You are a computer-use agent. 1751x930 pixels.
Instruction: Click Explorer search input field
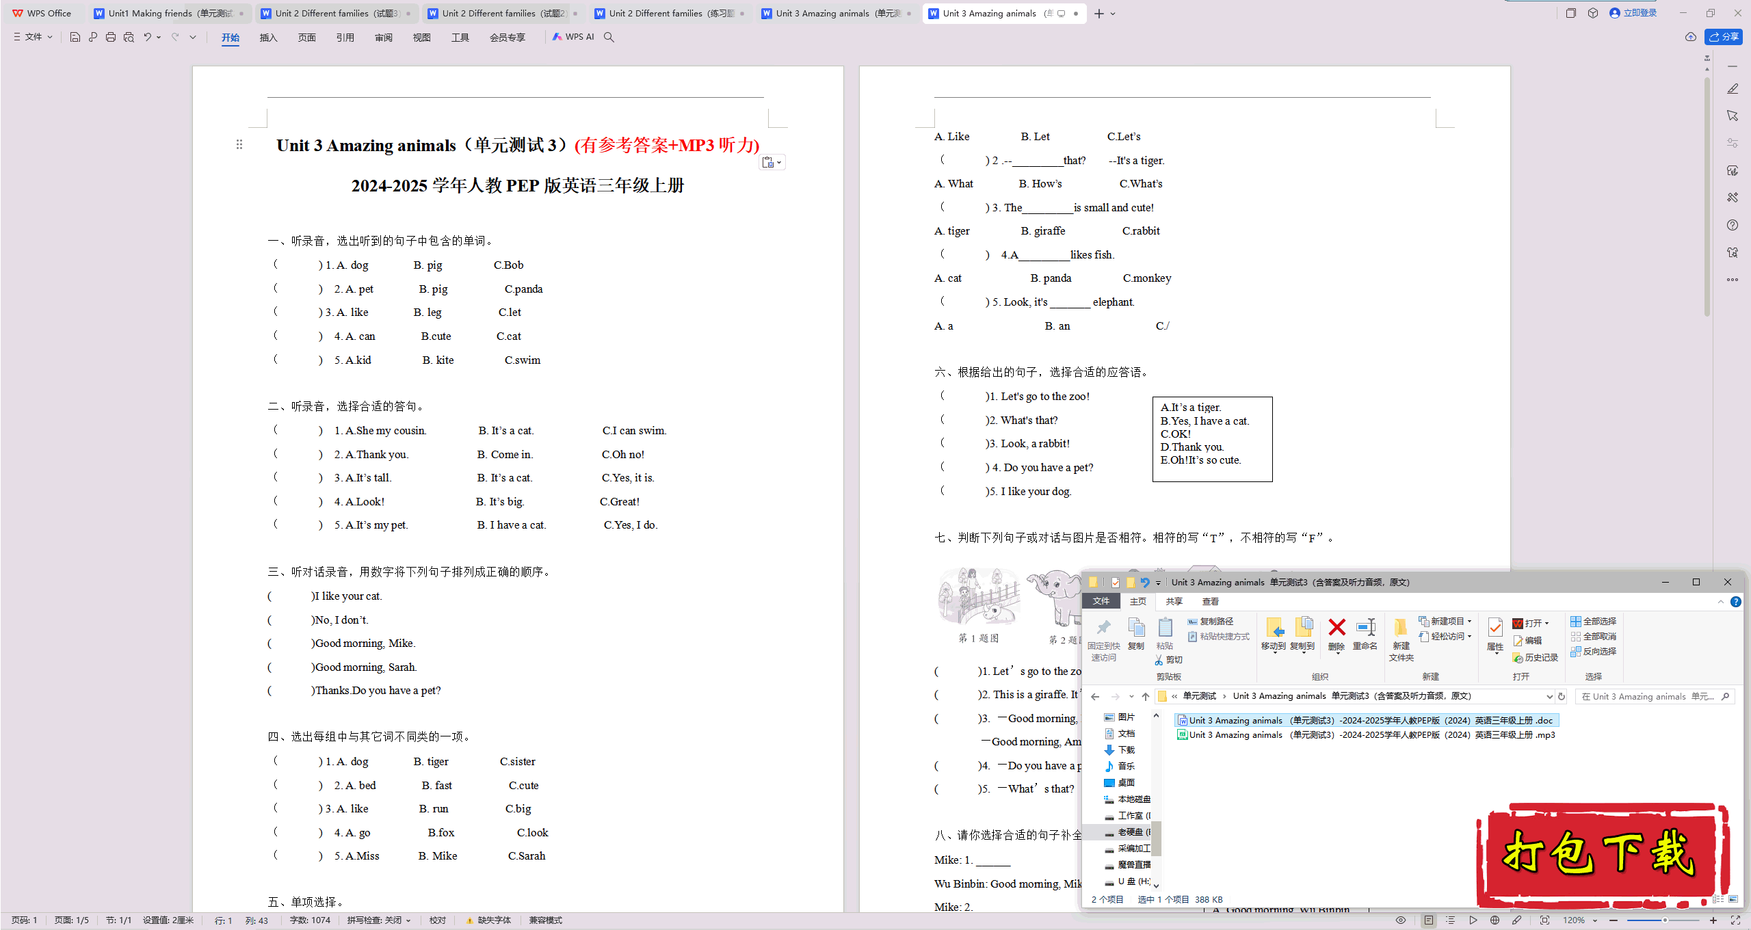tap(1655, 697)
